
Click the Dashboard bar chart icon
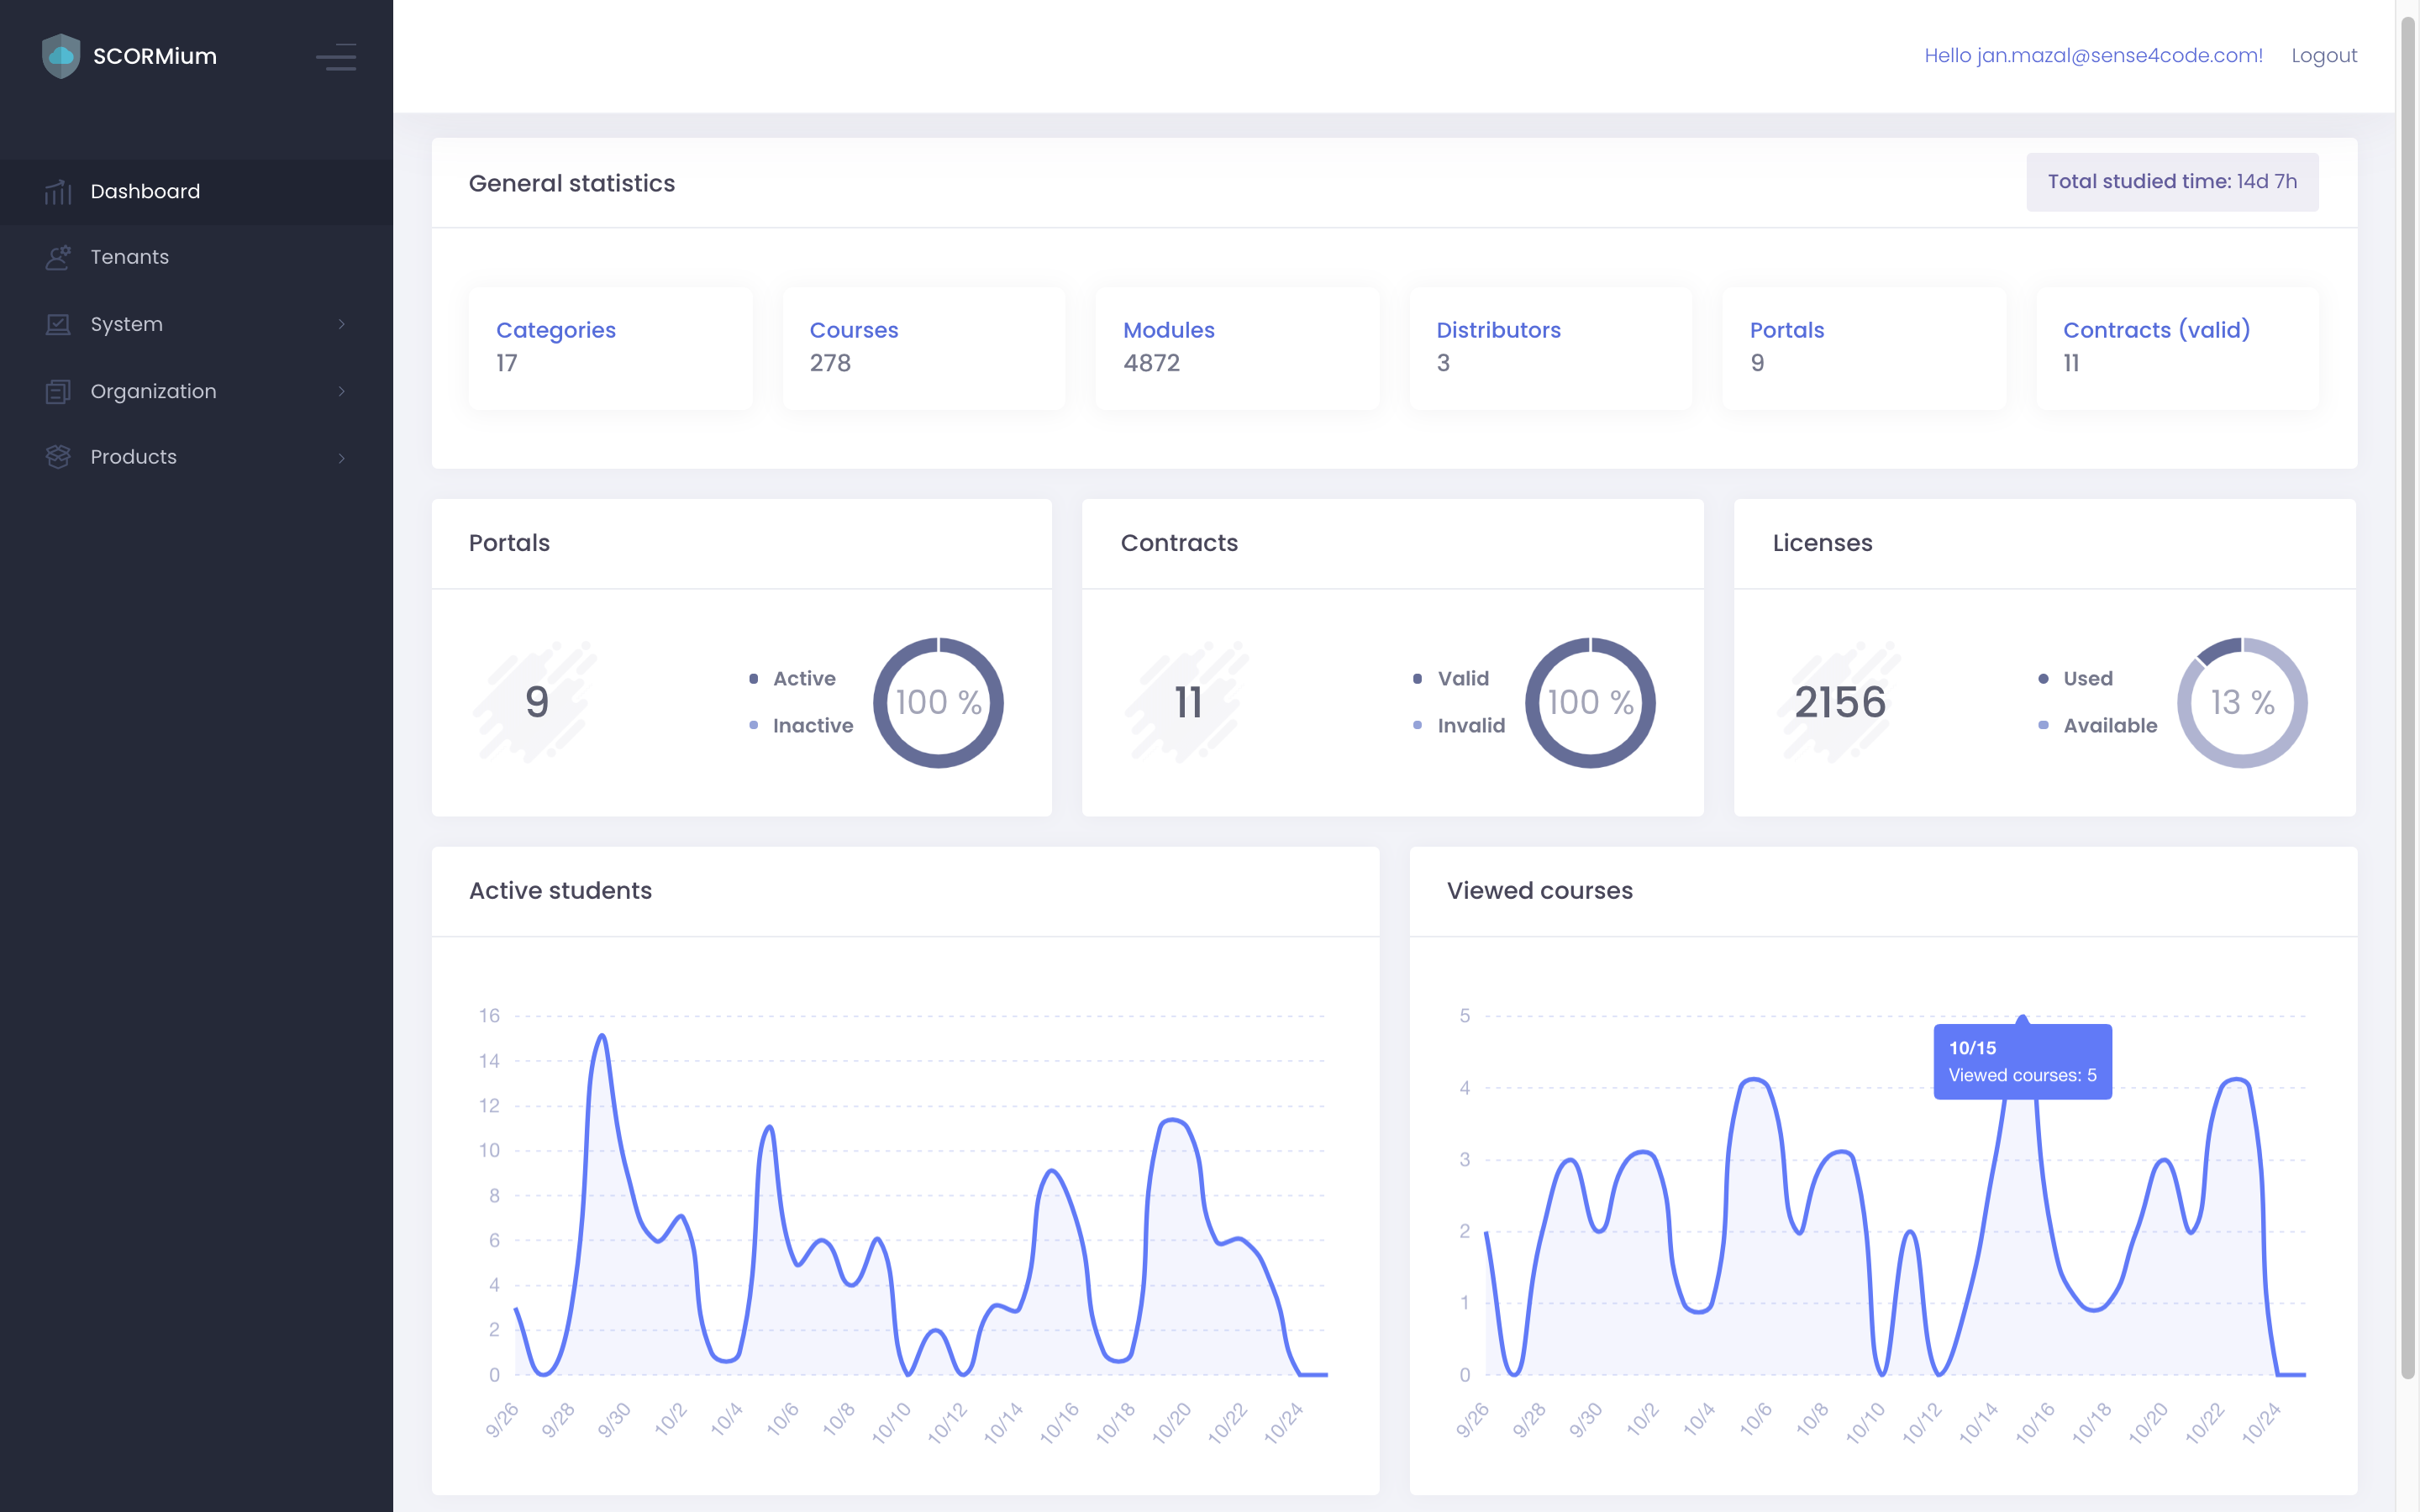coord(58,192)
